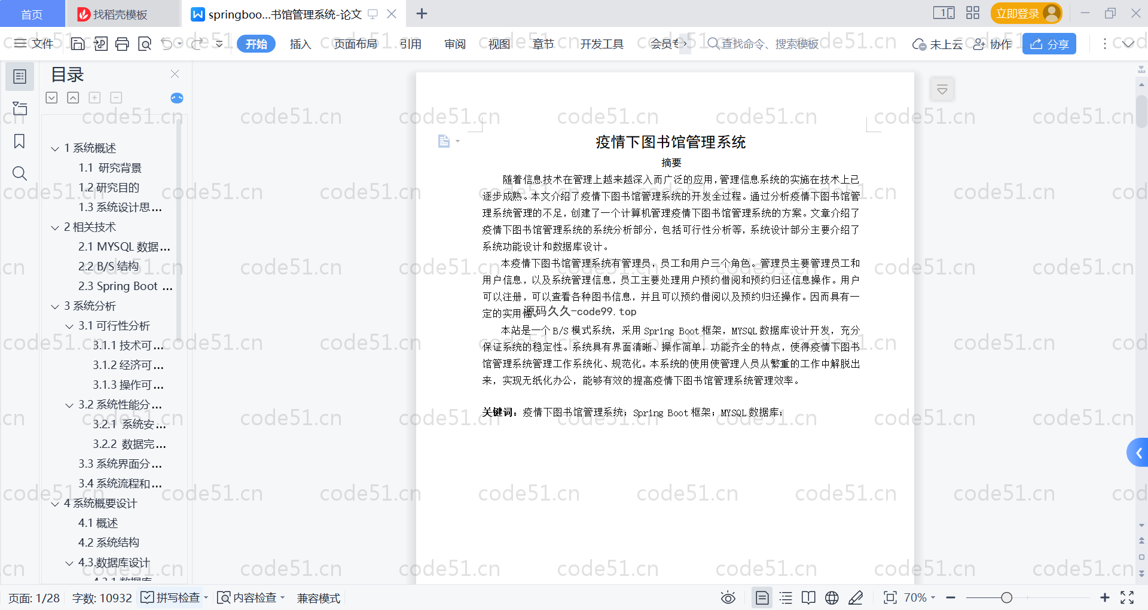Switch to the 首页 home tab
This screenshot has height=610, width=1148.
tap(32, 14)
